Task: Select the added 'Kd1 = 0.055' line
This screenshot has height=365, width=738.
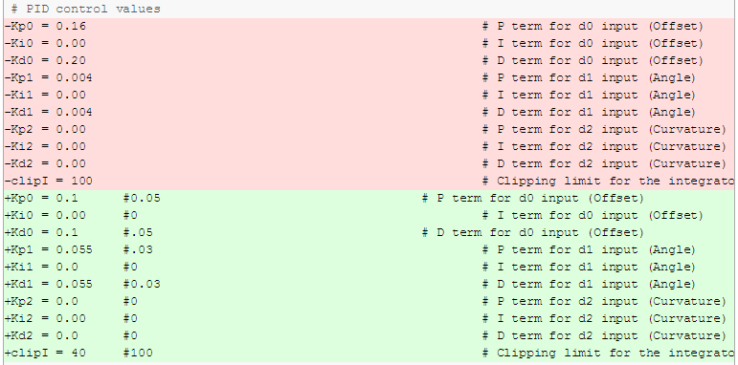Action: [369, 284]
